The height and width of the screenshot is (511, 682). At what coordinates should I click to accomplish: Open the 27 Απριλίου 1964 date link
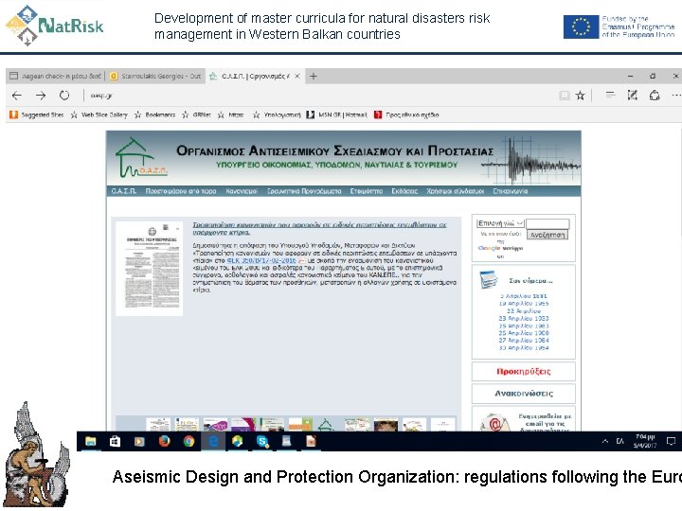pyautogui.click(x=524, y=341)
